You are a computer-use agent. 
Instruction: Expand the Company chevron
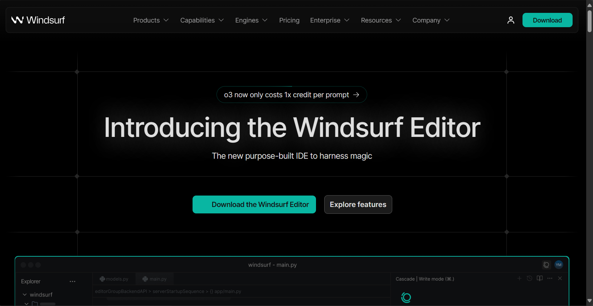(447, 20)
